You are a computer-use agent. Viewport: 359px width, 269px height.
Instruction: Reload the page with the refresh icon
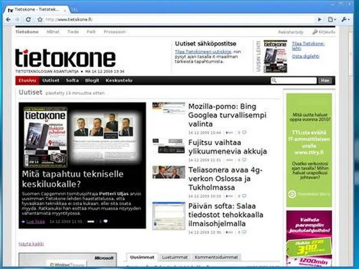tap(28, 20)
